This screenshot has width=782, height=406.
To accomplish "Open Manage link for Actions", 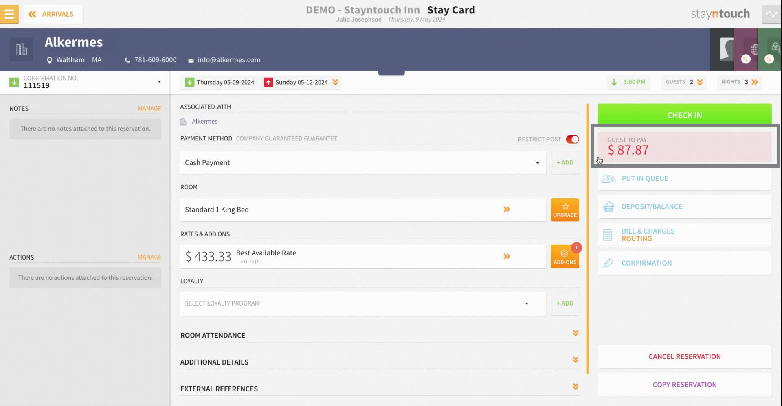I will click(149, 257).
